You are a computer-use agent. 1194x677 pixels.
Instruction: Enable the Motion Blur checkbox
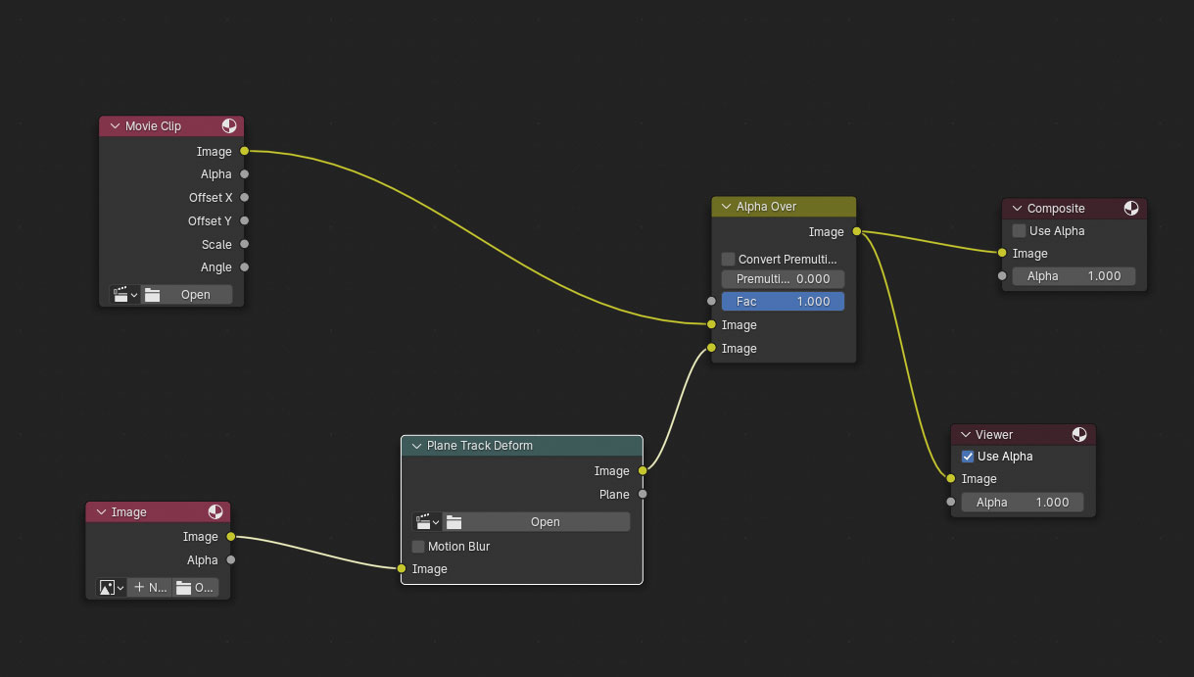418,547
